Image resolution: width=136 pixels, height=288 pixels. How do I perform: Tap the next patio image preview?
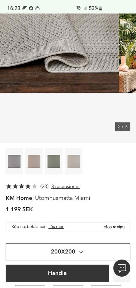(128, 53)
